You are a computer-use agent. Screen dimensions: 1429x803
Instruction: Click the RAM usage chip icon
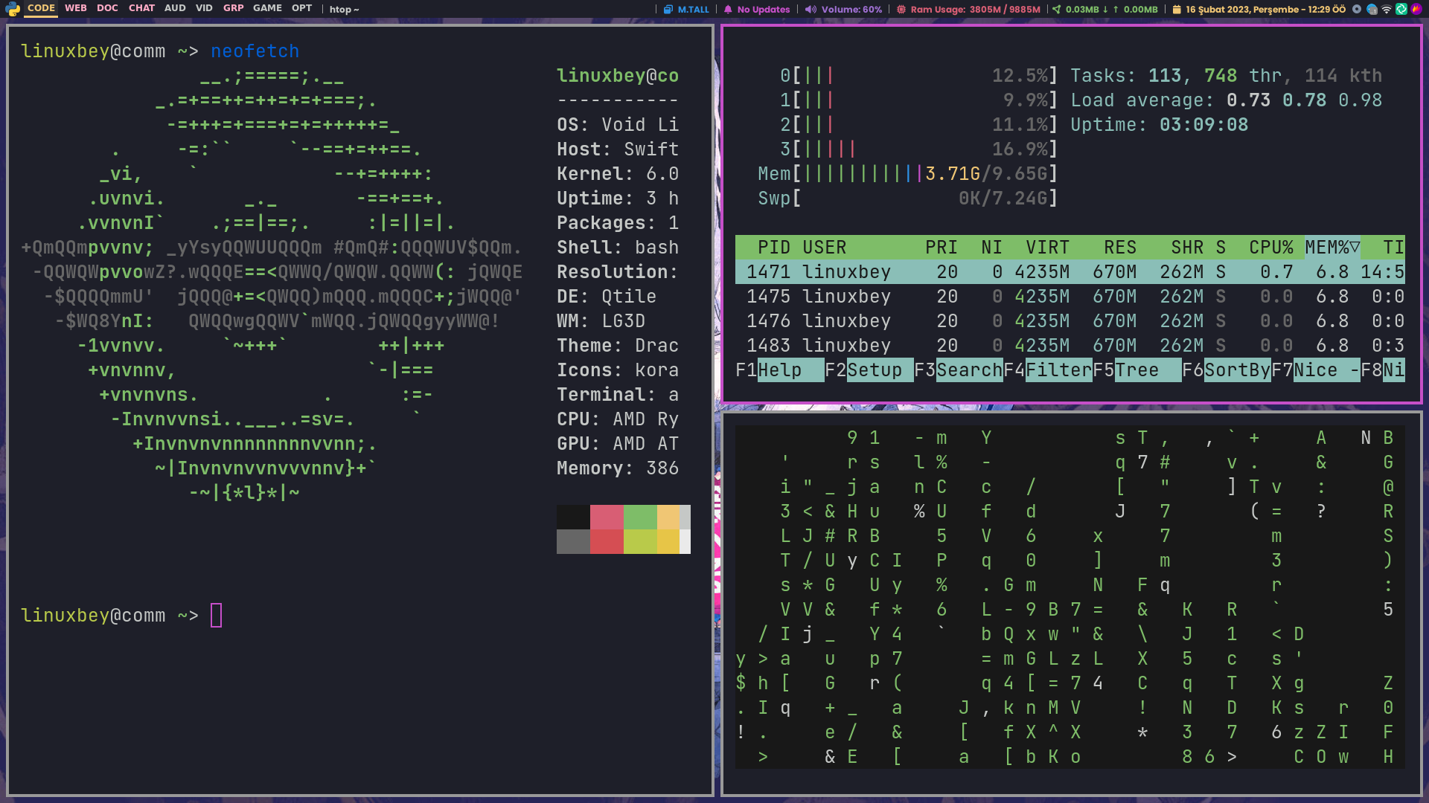pos(901,10)
